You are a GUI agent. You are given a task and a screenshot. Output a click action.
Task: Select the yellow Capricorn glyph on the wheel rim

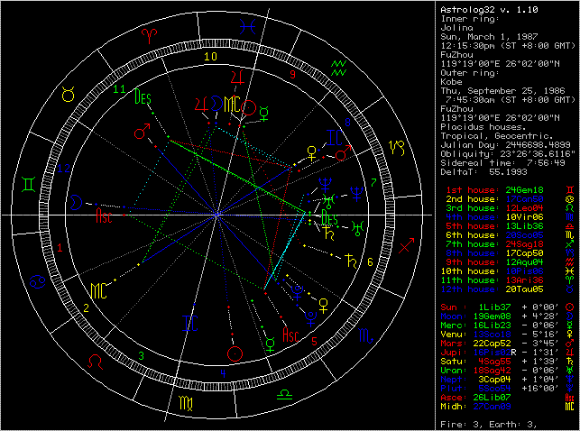pos(396,145)
